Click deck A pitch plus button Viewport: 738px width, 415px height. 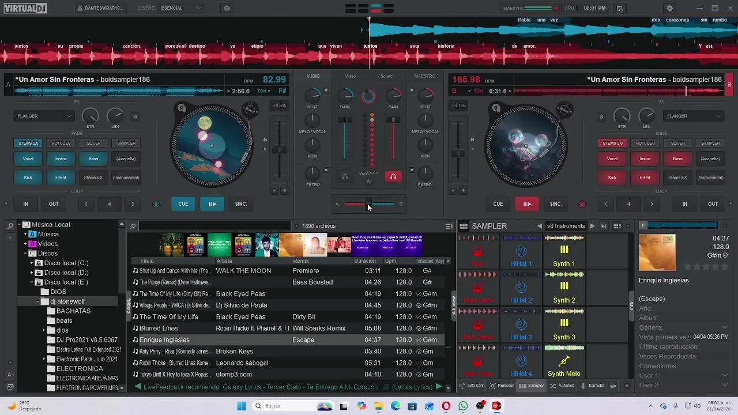click(x=284, y=190)
